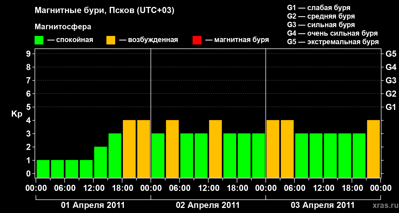
Task: Click the 'G4' label on the right axis
Action: pyautogui.click(x=391, y=67)
